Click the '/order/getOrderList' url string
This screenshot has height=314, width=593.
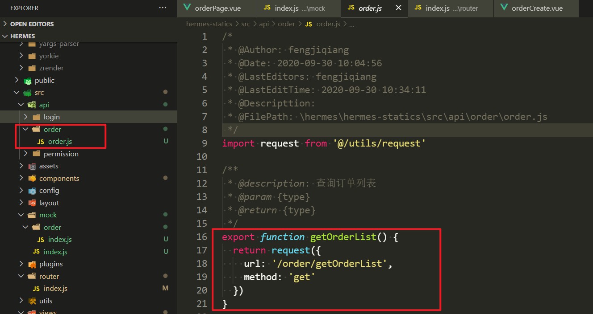330,264
